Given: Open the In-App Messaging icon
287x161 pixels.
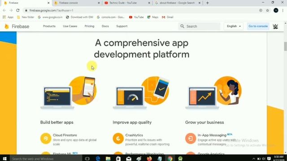Looking at the screenshot, I should (x=191, y=138).
